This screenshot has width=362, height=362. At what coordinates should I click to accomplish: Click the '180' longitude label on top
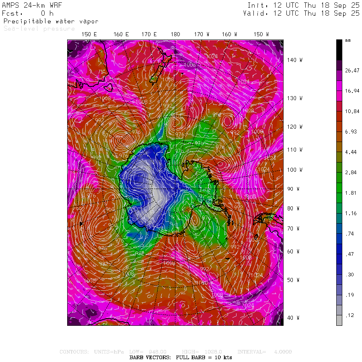click(175, 35)
